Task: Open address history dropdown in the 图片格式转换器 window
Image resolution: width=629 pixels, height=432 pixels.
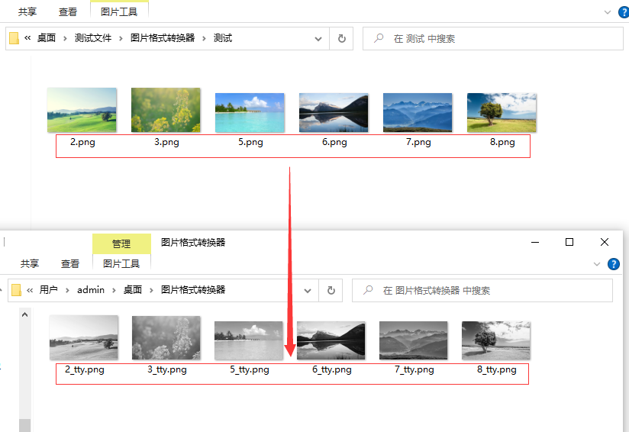Action: pyautogui.click(x=308, y=290)
